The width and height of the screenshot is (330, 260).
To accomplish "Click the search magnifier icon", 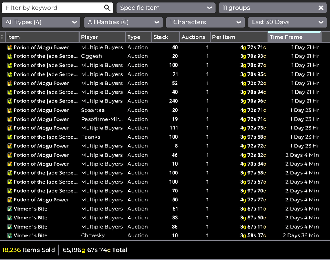I will pos(107,8).
